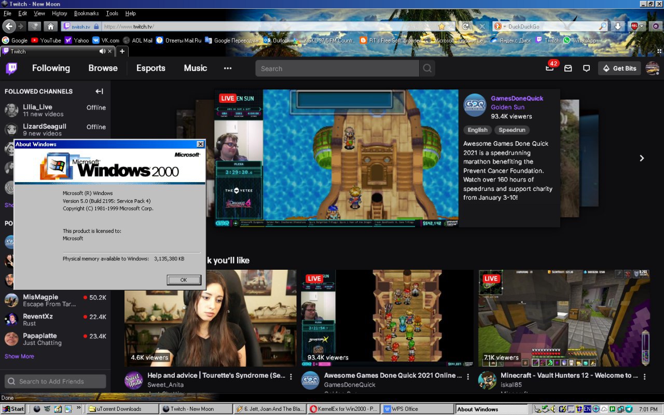The image size is (664, 415).
Task: Stop page loading with the X icon
Action: point(482,26)
